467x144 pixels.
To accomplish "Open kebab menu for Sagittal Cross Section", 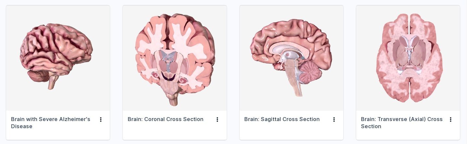I will (x=334, y=119).
